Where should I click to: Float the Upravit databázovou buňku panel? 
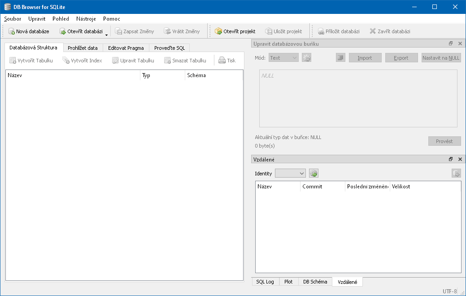[451, 44]
